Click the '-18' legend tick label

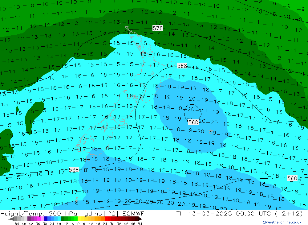[57, 224]
